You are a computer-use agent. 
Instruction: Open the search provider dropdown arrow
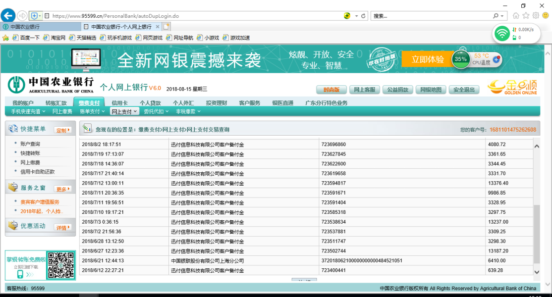coord(502,16)
